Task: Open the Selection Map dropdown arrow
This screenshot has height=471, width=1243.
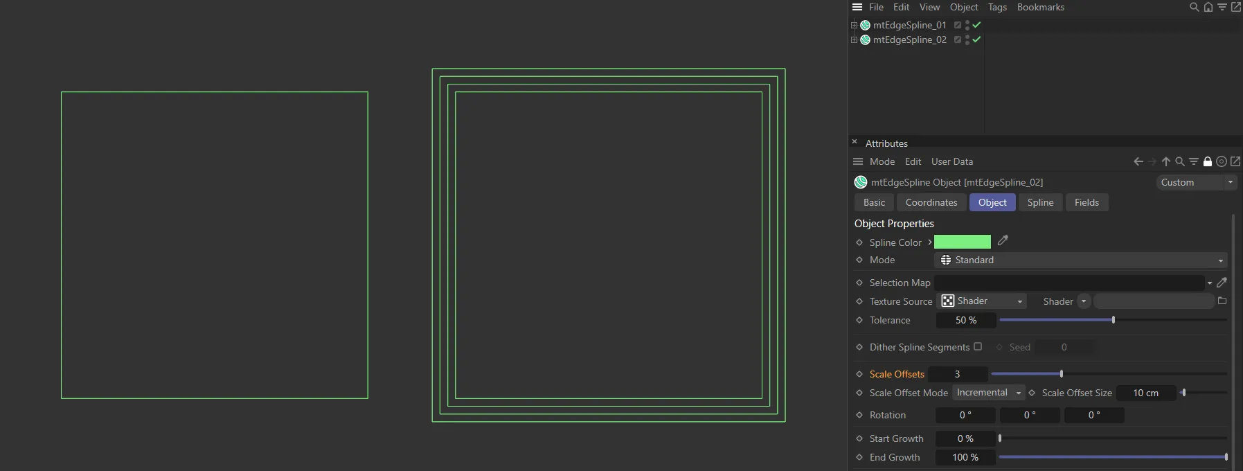Action: pos(1210,283)
